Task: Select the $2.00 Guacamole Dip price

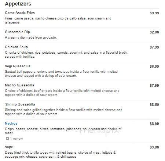Action: [154, 32]
